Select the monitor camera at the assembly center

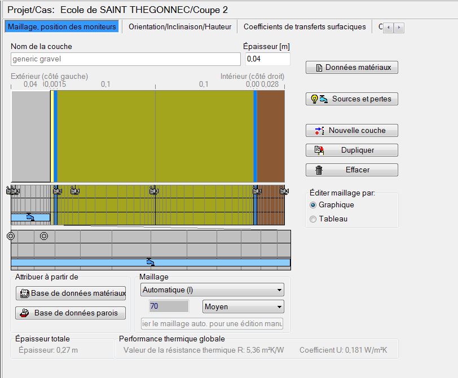(x=153, y=192)
